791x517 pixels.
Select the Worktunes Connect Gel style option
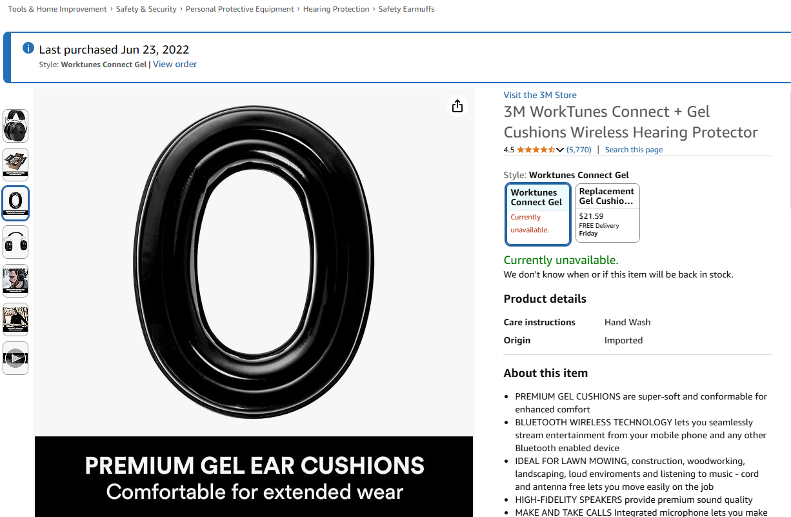[538, 214]
